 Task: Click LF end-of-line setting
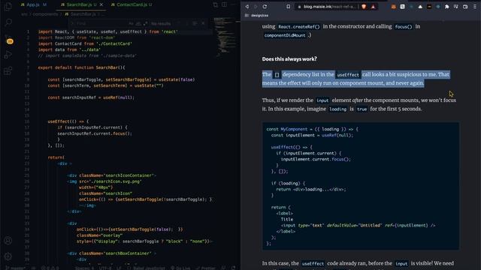[119, 268]
